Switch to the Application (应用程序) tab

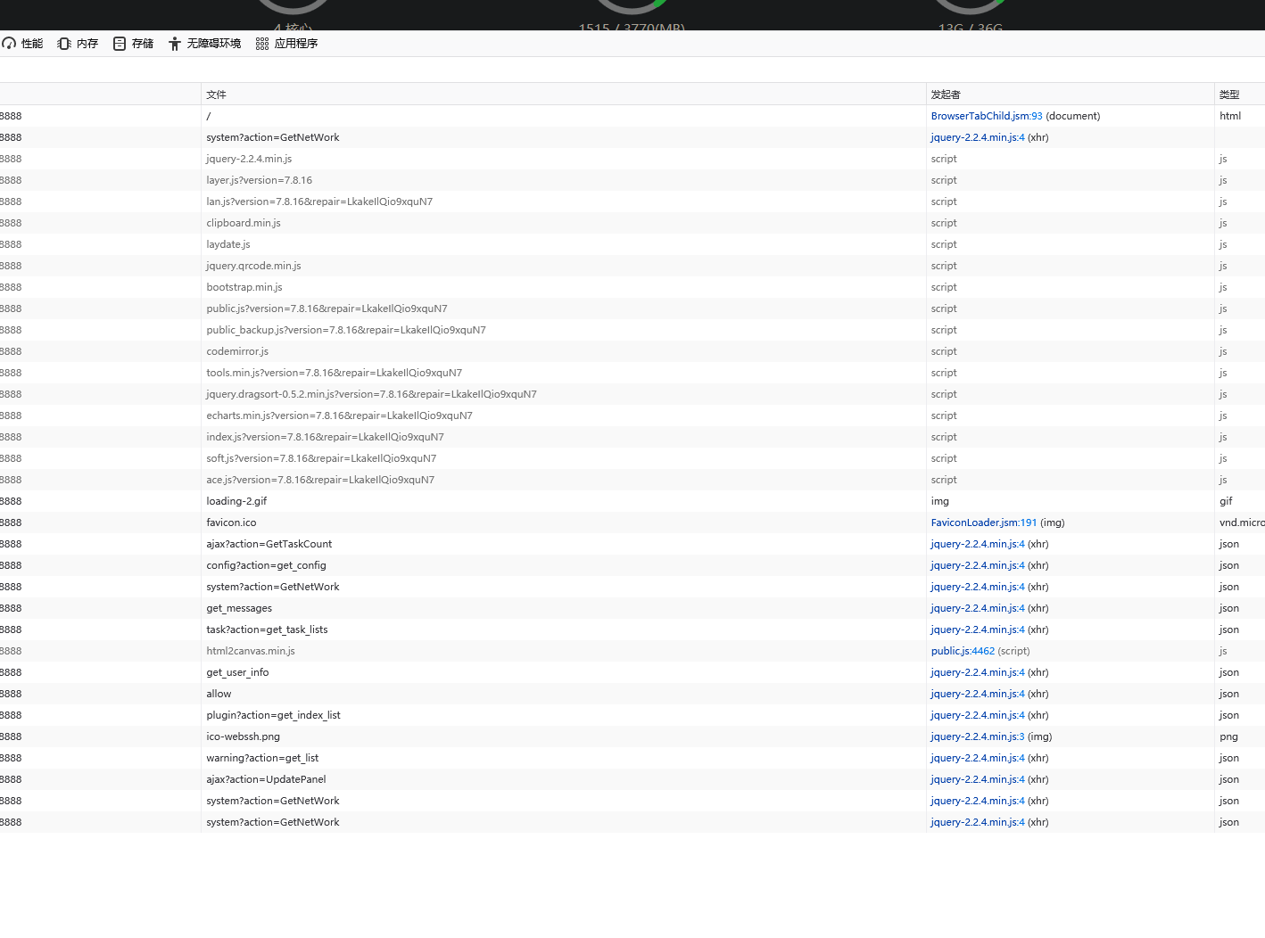[x=286, y=44]
